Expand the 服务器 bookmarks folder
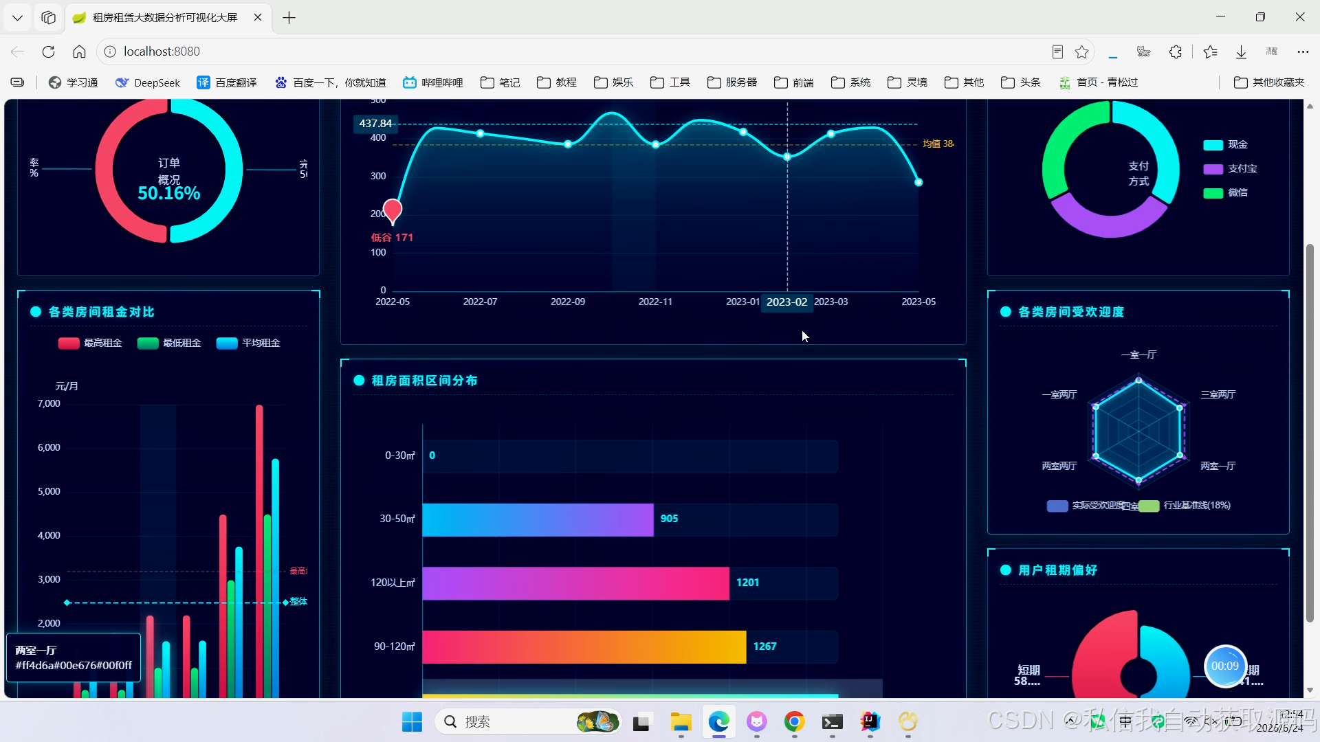 [732, 82]
